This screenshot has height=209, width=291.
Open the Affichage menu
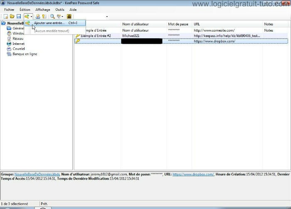(x=43, y=10)
